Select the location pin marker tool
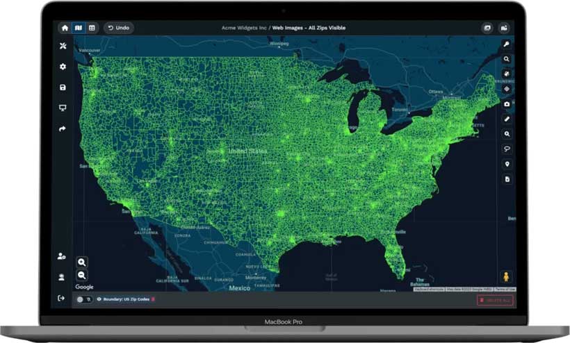Screen dimensions: 570x343 (507, 164)
